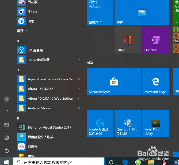This screenshot has width=179, height=165.
Task: Launch iTools from the app list
Action: pyautogui.click(x=49, y=12)
